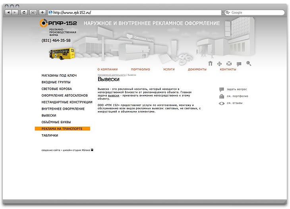Click the задать вопрос link

pyautogui.click(x=237, y=89)
